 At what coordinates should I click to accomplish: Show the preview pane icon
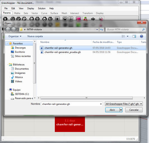tap(134, 36)
